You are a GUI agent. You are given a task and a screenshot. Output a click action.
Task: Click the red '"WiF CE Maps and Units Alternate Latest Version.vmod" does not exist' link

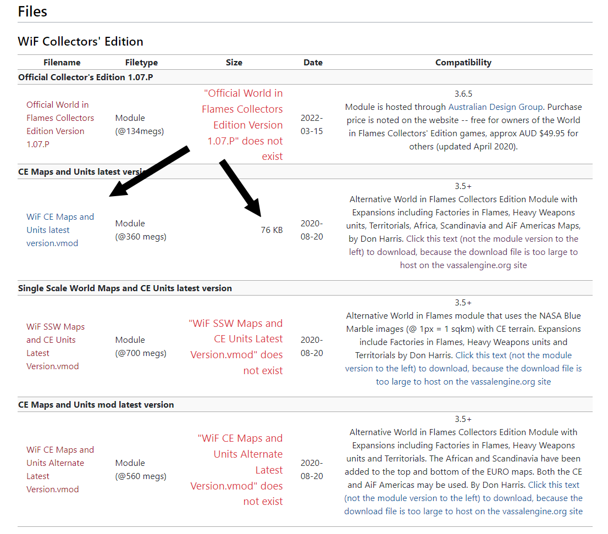coord(236,470)
